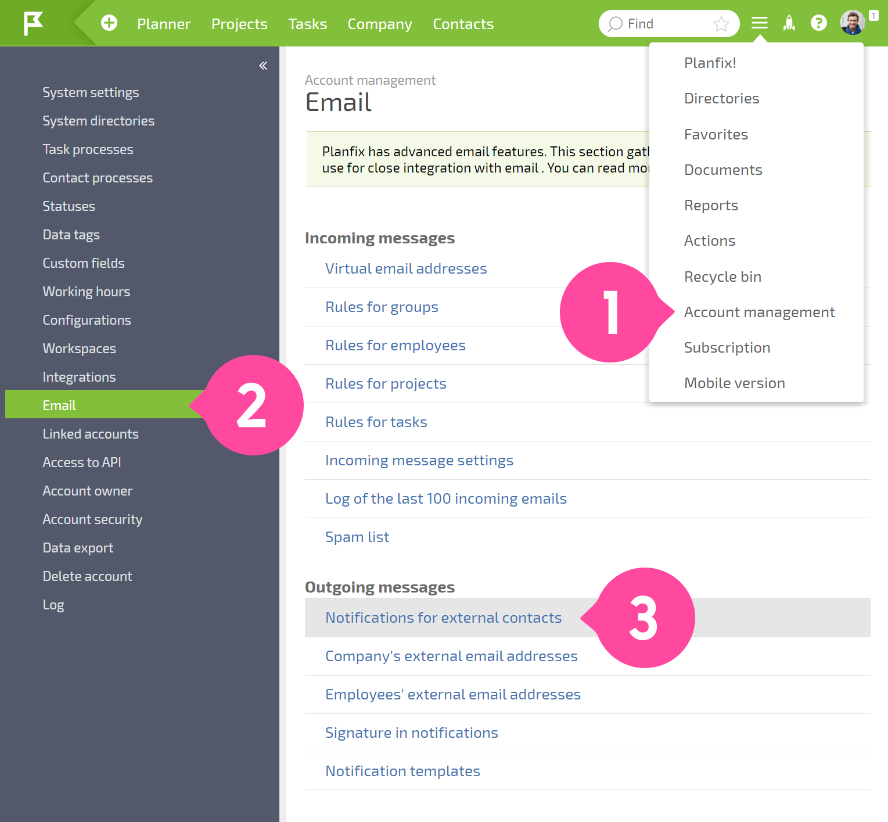Viewport: 888px width, 822px height.
Task: Open Company's external email addresses
Action: pos(451,656)
